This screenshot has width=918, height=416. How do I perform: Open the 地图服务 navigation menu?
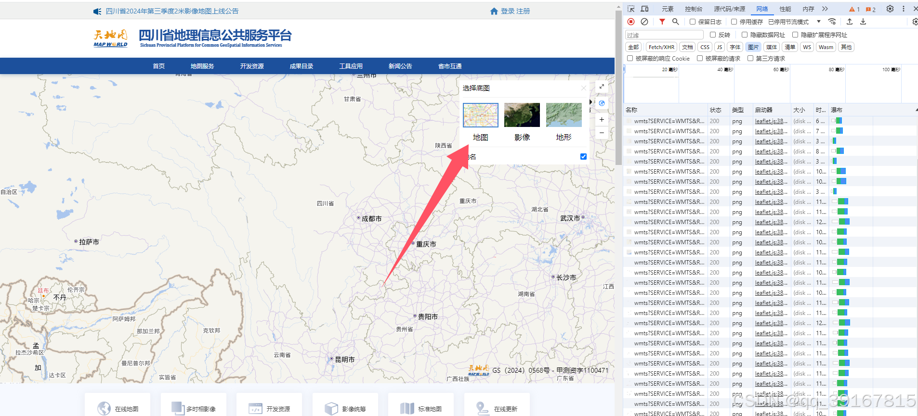202,66
